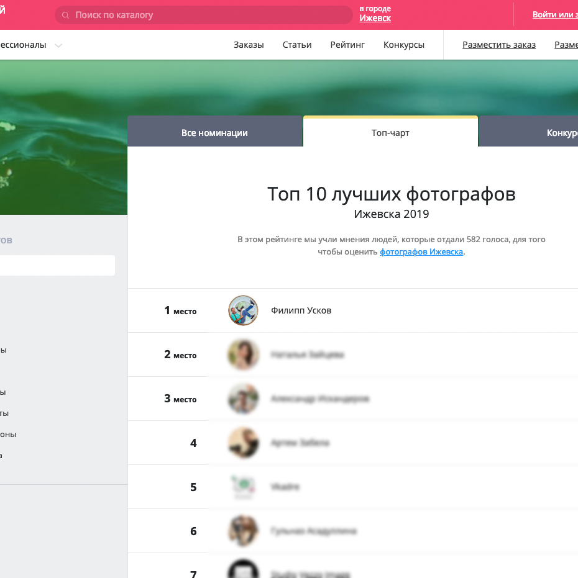Switch to the "Все номинации" tab
The image size is (578, 578).
[214, 133]
